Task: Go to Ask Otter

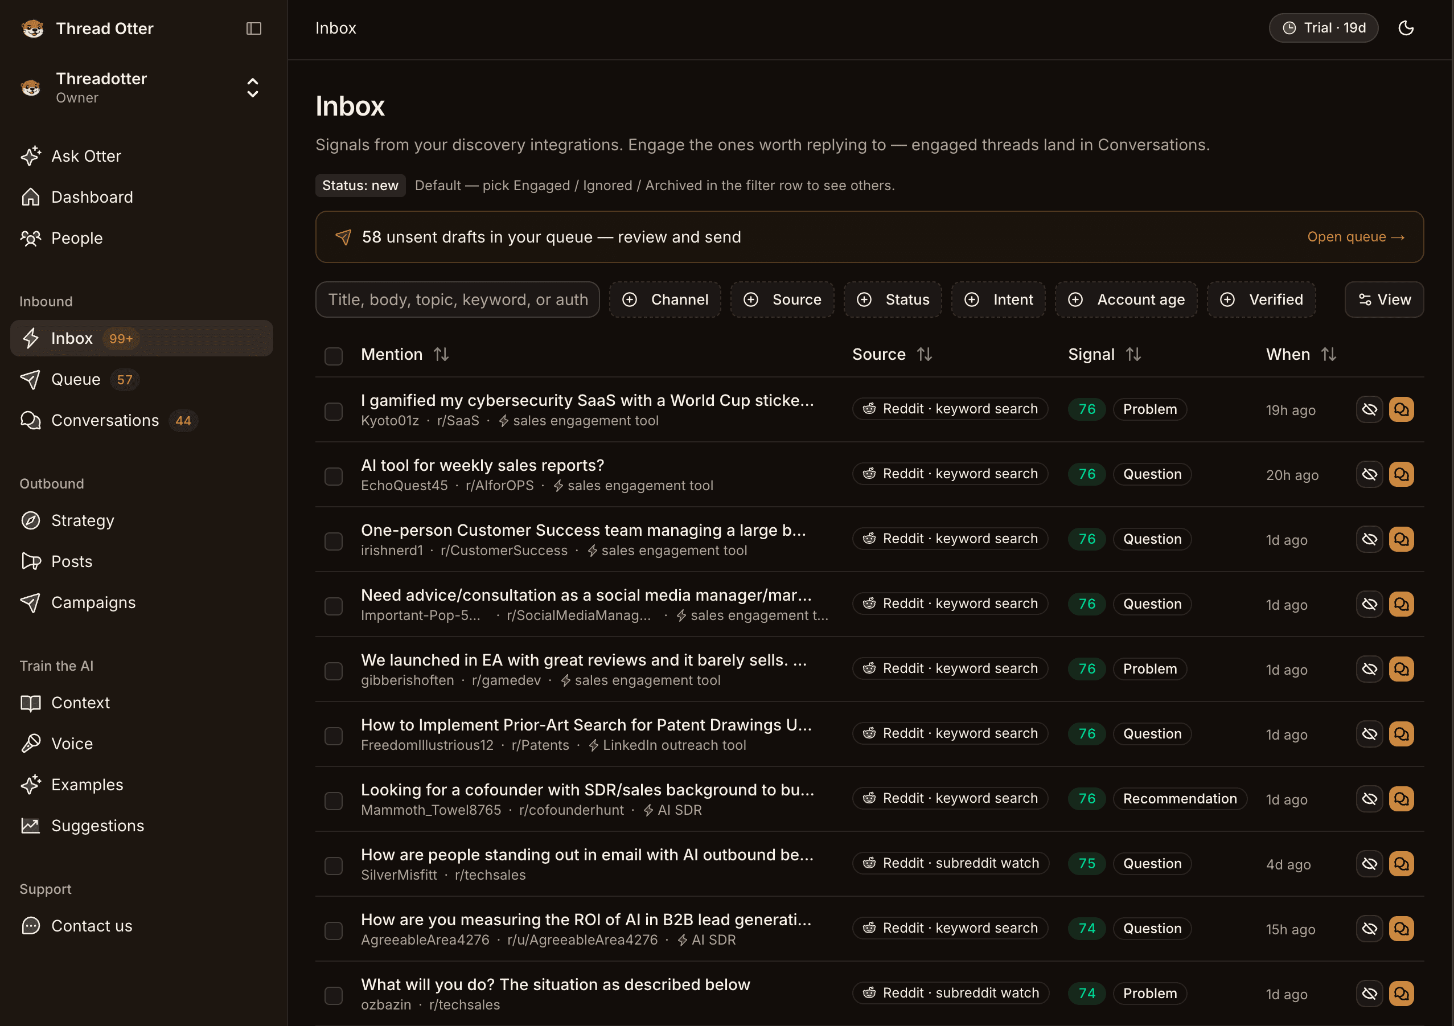Action: tap(142, 156)
